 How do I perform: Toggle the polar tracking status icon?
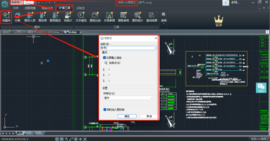point(71,139)
